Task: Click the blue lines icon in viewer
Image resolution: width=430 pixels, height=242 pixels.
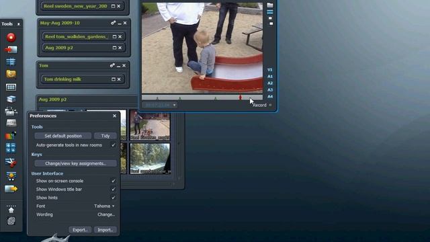Action: pyautogui.click(x=270, y=12)
